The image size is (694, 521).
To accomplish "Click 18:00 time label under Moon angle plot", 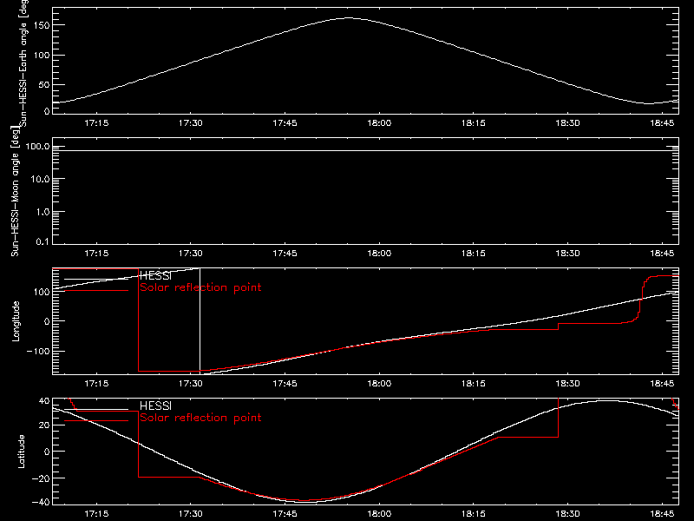I will (379, 254).
